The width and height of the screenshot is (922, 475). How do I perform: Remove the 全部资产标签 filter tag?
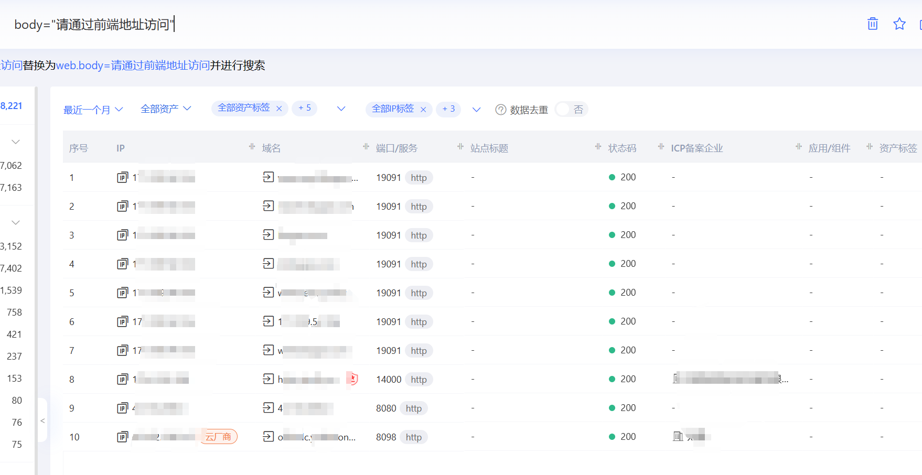pos(279,108)
